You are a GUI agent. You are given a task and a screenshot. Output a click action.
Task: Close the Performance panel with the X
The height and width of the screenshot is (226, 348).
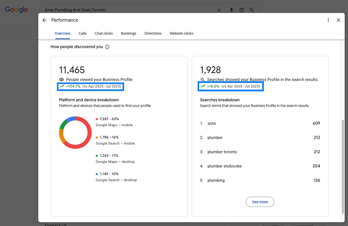(339, 20)
